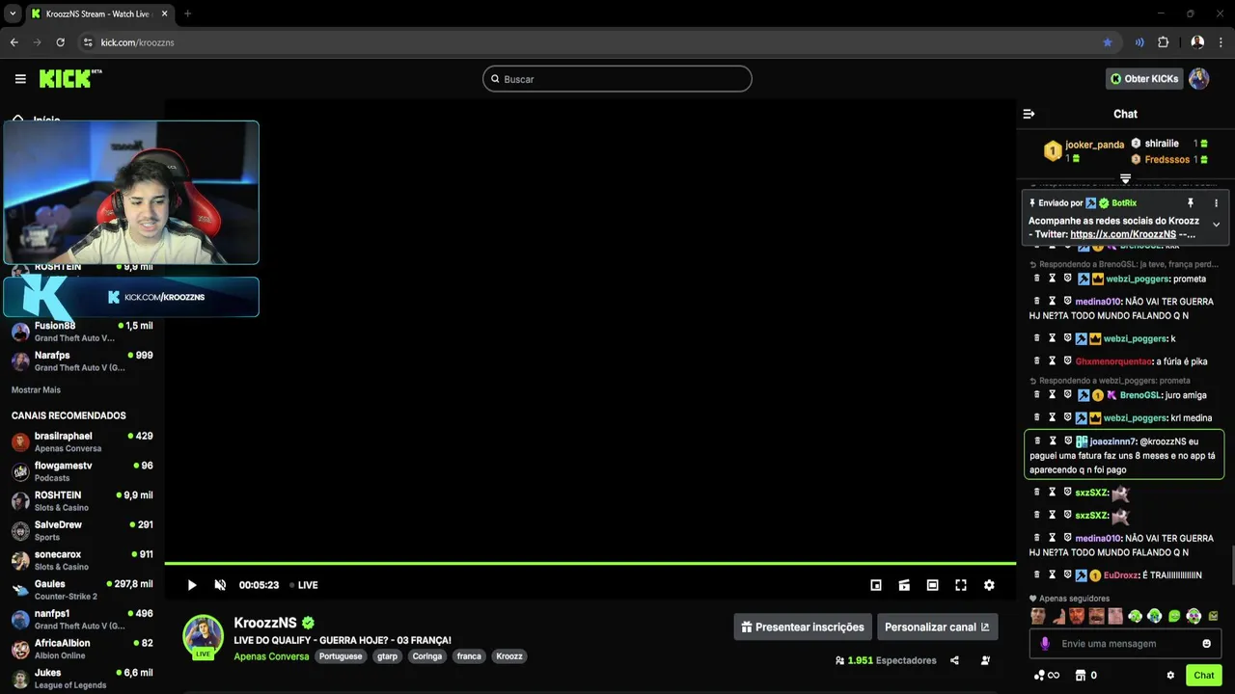
Task: Reload the page in Chrome
Action: [60, 42]
